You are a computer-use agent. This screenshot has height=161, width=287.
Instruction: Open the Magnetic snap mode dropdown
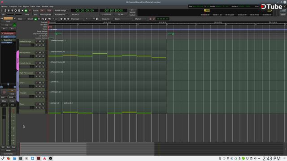point(107,19)
